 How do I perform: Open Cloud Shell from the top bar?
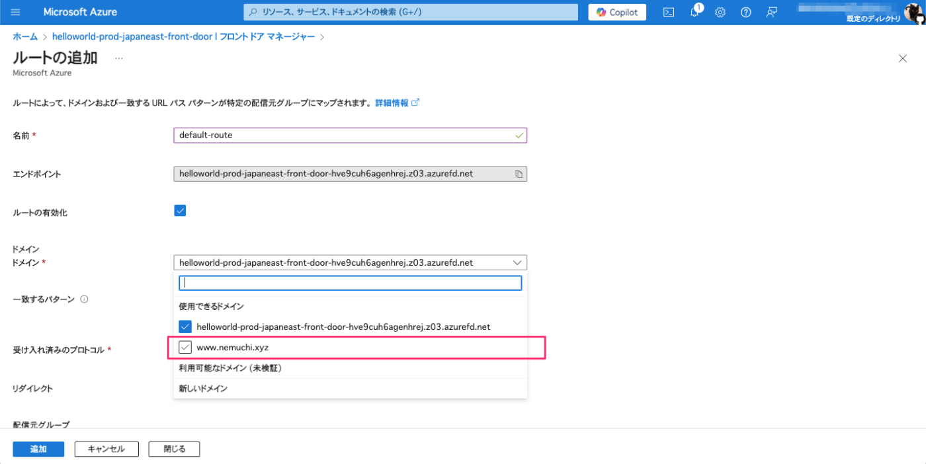669,12
